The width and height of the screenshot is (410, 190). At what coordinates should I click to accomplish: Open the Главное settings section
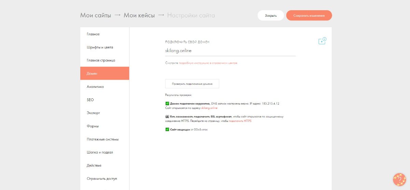point(93,34)
